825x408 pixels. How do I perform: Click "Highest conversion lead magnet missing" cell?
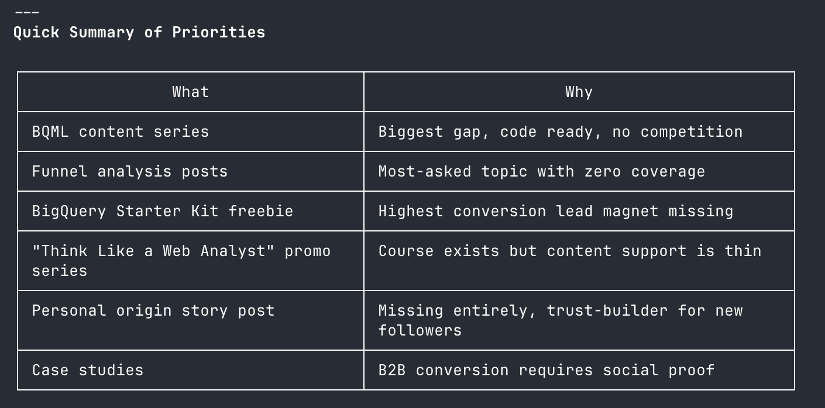coord(555,211)
